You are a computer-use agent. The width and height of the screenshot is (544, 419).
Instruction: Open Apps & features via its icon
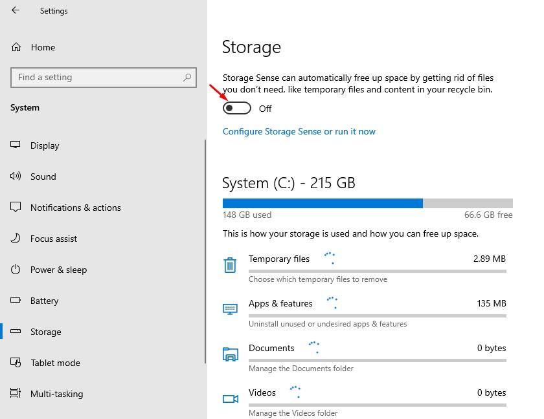tap(231, 309)
